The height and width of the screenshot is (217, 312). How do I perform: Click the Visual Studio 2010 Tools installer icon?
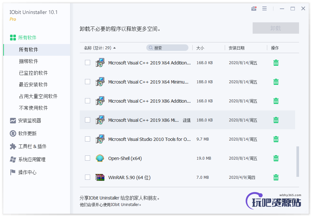(100, 139)
